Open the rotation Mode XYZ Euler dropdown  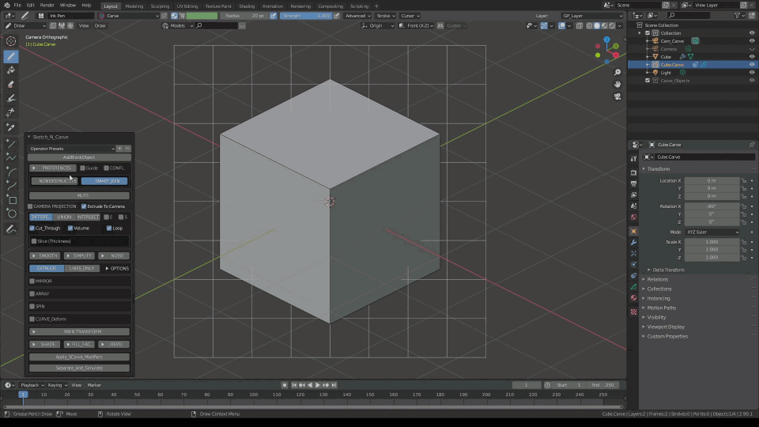tap(713, 232)
